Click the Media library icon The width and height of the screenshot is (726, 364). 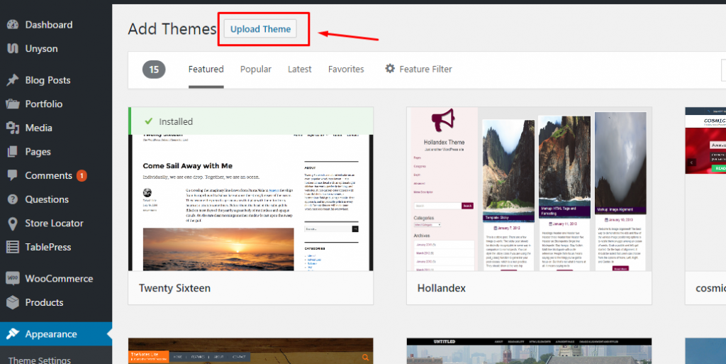[x=13, y=128]
